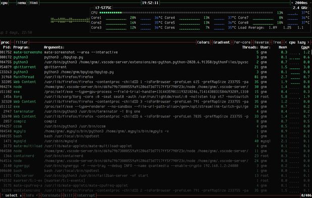Image resolution: width=312 pixels, height=198 pixels.
Task: Click the Core1 usage graph
Action: tap(116, 19)
